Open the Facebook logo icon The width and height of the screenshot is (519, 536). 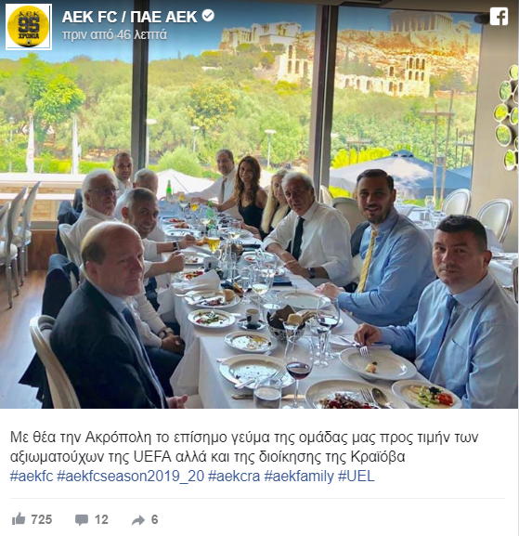pyautogui.click(x=499, y=16)
